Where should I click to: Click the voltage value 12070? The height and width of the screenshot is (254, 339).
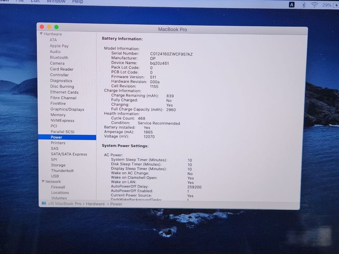[149, 137]
